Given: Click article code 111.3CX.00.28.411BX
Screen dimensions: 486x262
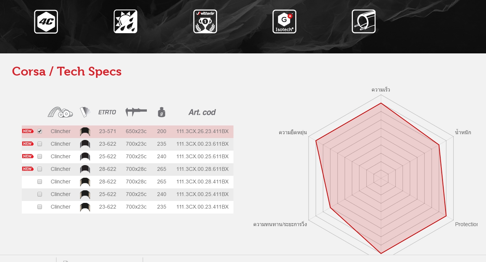Looking at the screenshot, I should (203, 182).
